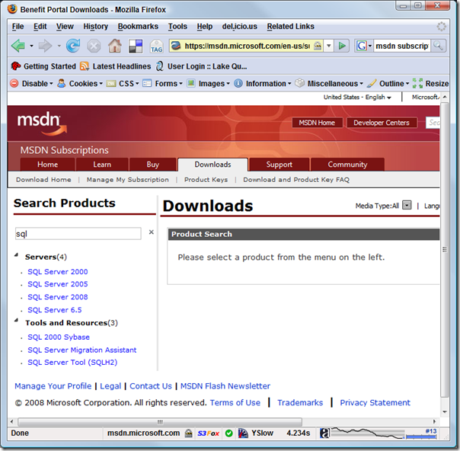The height and width of the screenshot is (451, 460).
Task: Open the Disable developer toolbar menu
Action: click(31, 84)
